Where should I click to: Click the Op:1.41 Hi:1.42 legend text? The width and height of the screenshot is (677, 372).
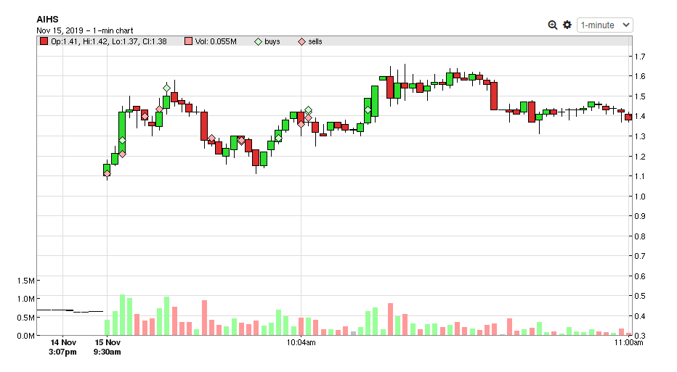coord(109,41)
